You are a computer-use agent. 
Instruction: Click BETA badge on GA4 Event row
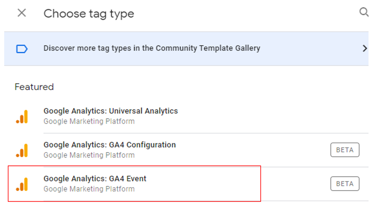tap(345, 183)
